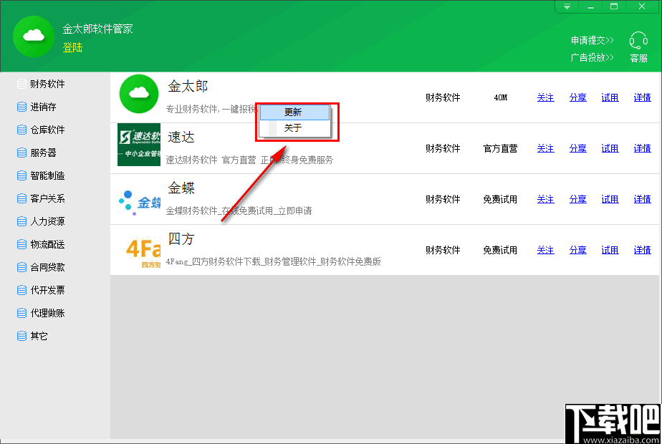Viewport: 662px width, 444px height.
Task: Click 分享 in the 四方 row
Action: 577,250
